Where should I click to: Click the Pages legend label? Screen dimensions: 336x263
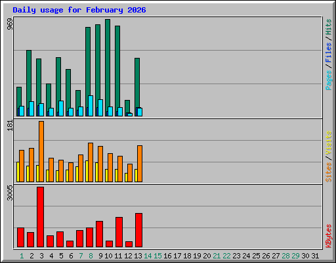click(329, 80)
